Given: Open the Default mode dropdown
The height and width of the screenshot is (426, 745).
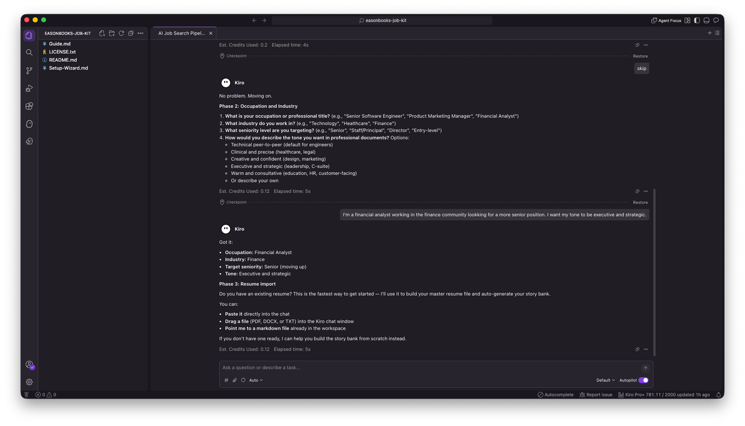Looking at the screenshot, I should pyautogui.click(x=605, y=380).
